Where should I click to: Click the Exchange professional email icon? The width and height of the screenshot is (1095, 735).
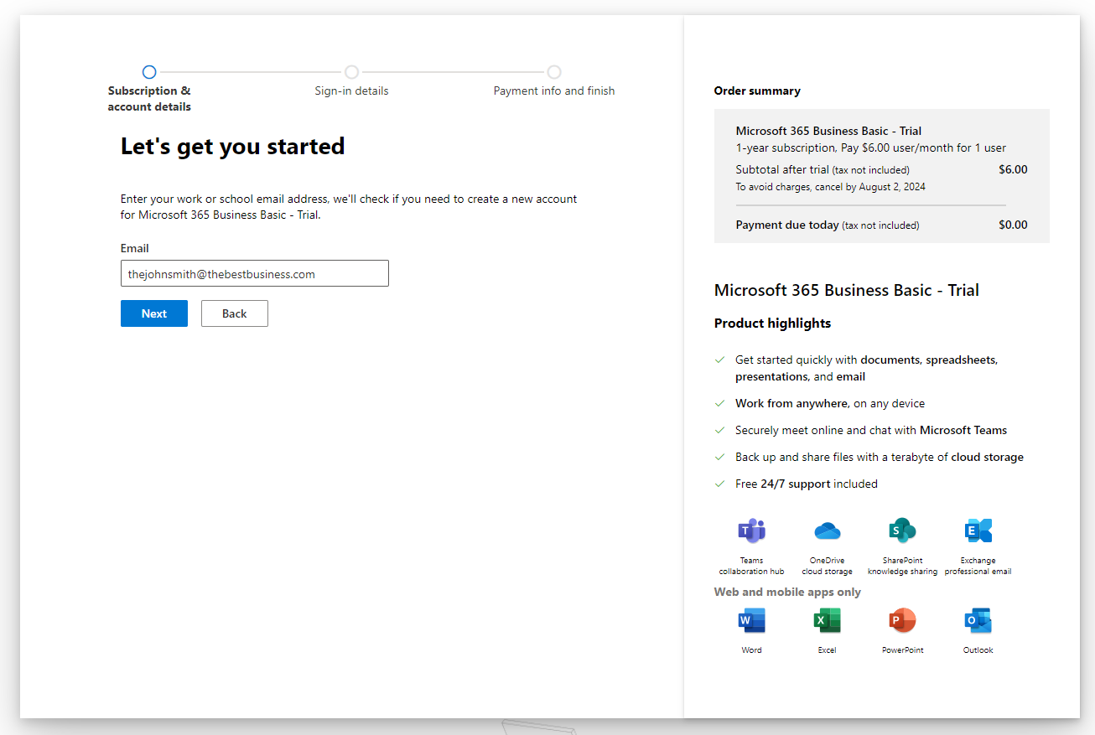click(x=978, y=531)
